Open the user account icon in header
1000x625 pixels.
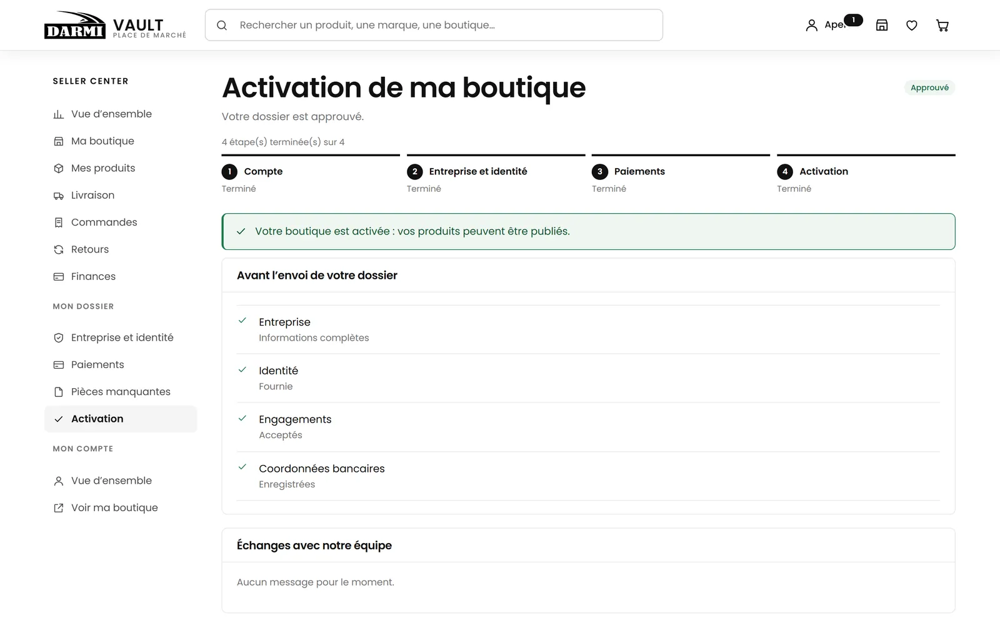click(x=811, y=25)
